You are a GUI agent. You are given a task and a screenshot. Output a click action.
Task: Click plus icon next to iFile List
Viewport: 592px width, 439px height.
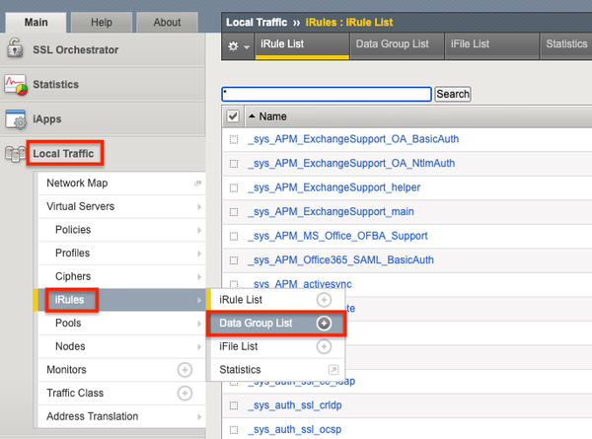point(324,346)
